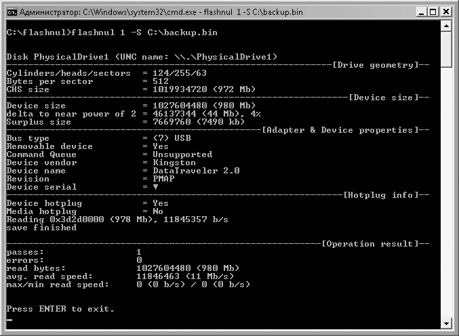The width and height of the screenshot is (459, 336).
Task: Maximize the command prompt window
Action: (433, 12)
